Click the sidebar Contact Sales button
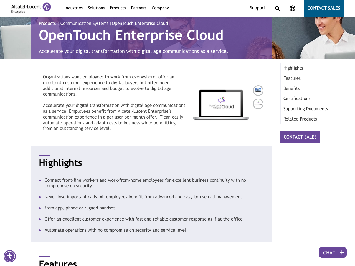This screenshot has height=266, width=355. 300,137
